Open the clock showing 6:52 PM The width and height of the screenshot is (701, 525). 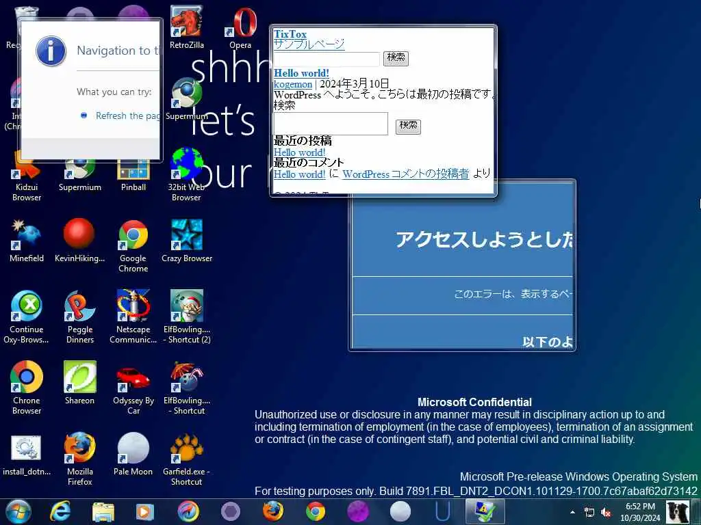pos(640,512)
